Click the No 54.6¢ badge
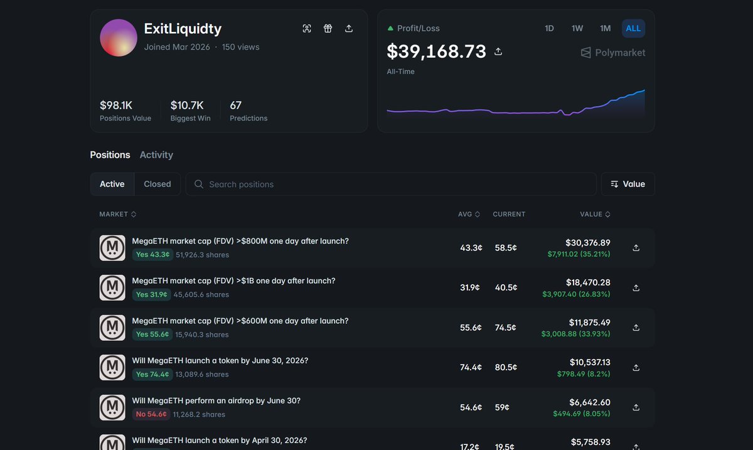 click(151, 414)
